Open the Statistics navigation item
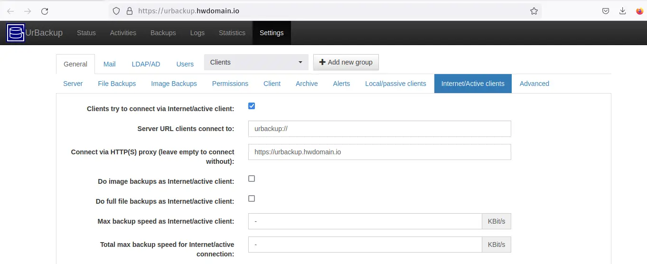The width and height of the screenshot is (647, 264). pos(232,33)
